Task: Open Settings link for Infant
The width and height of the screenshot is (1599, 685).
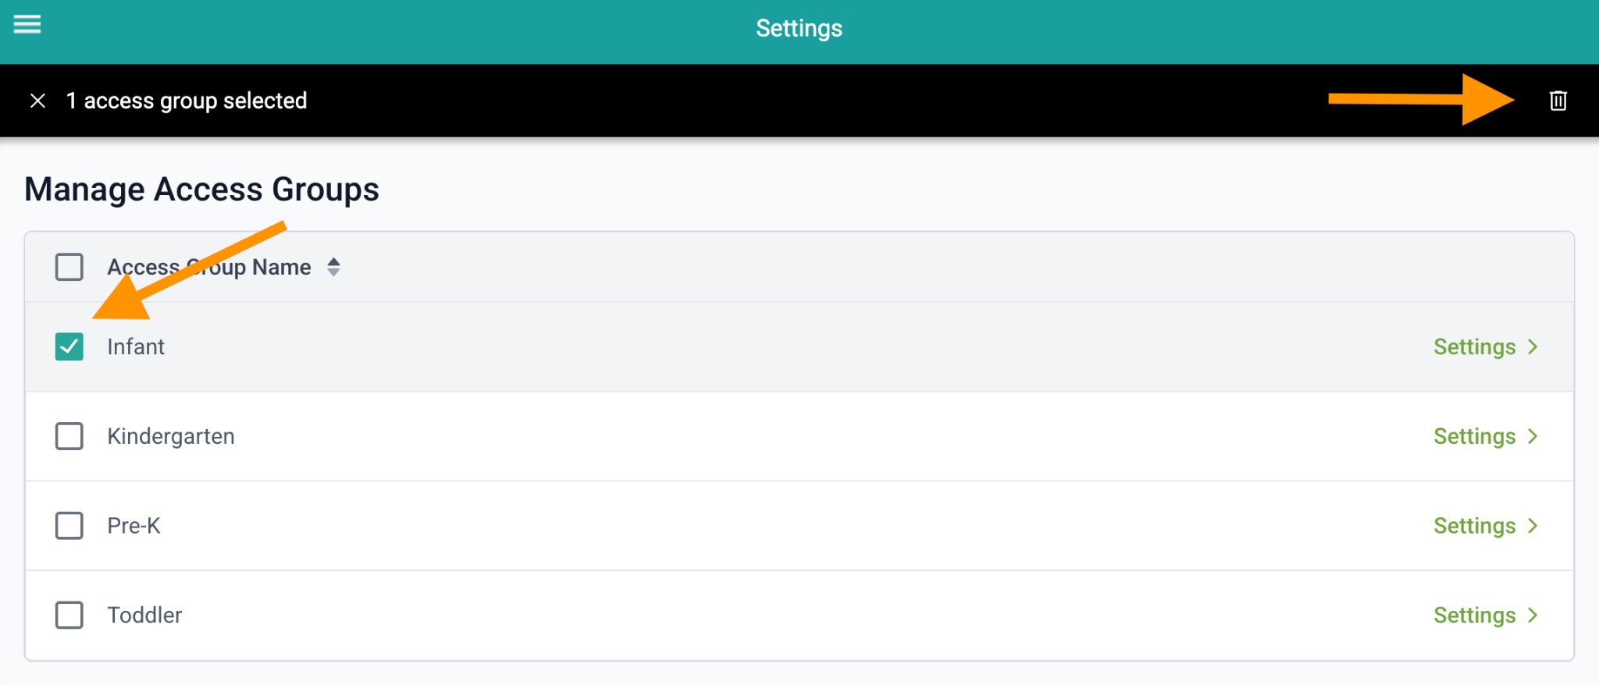Action: click(1474, 346)
